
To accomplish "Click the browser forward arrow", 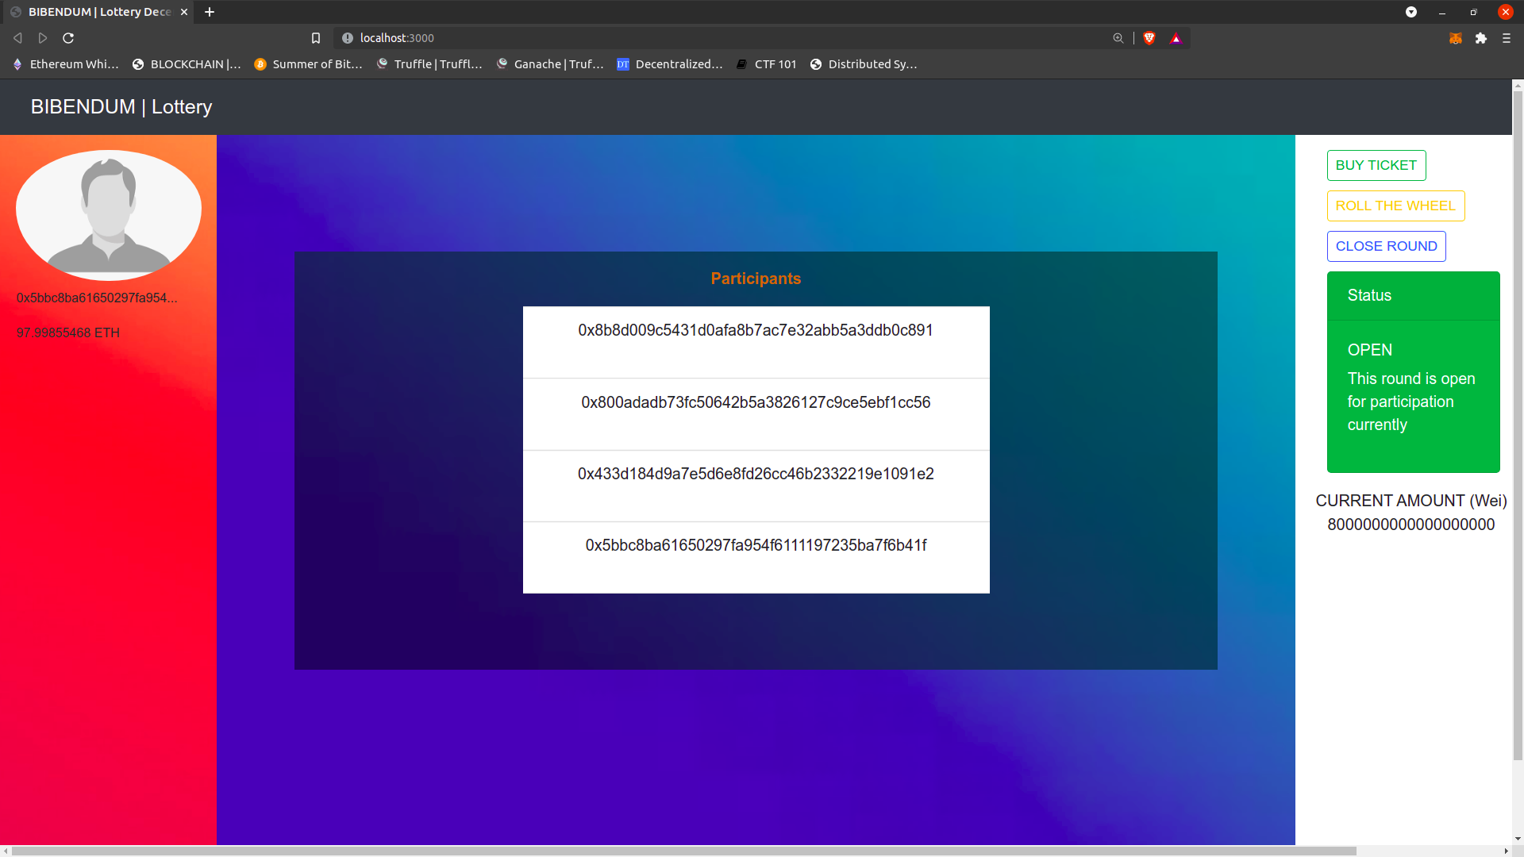I will click(x=43, y=38).
